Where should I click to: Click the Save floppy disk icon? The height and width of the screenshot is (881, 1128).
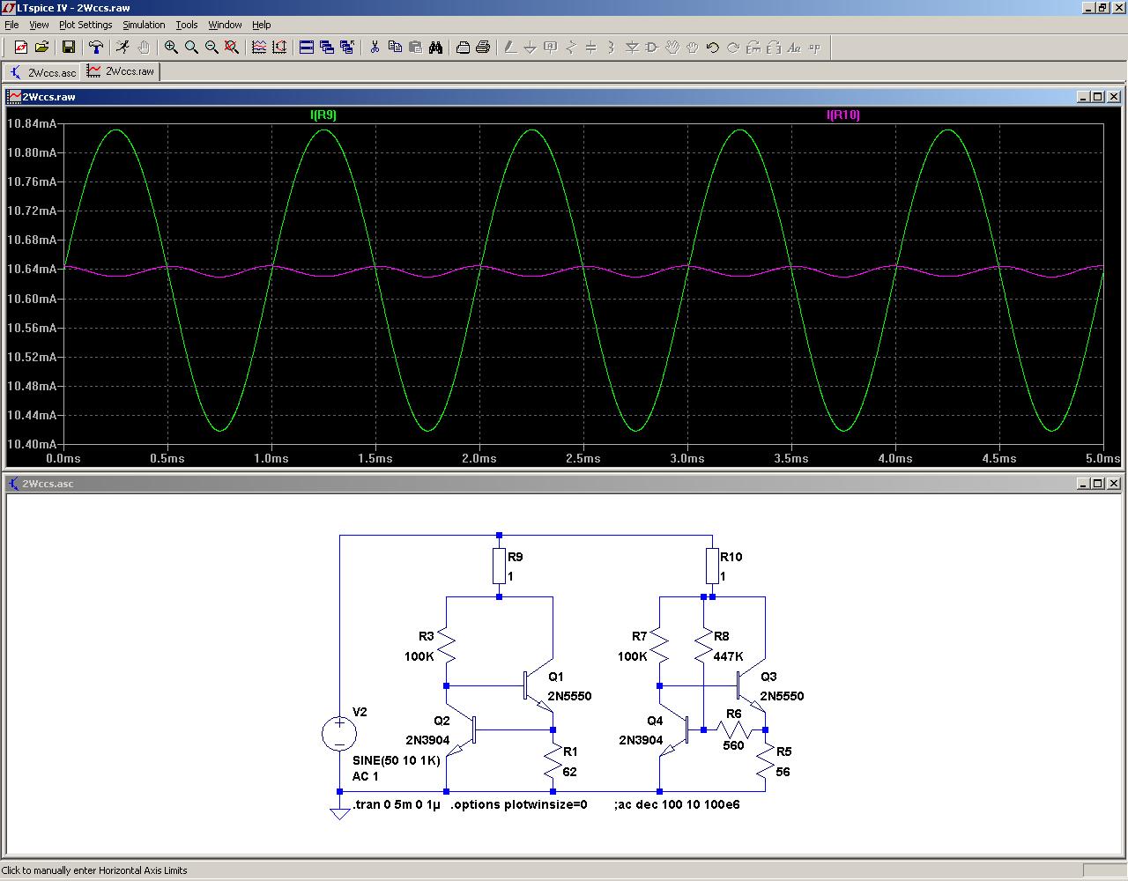coord(69,48)
